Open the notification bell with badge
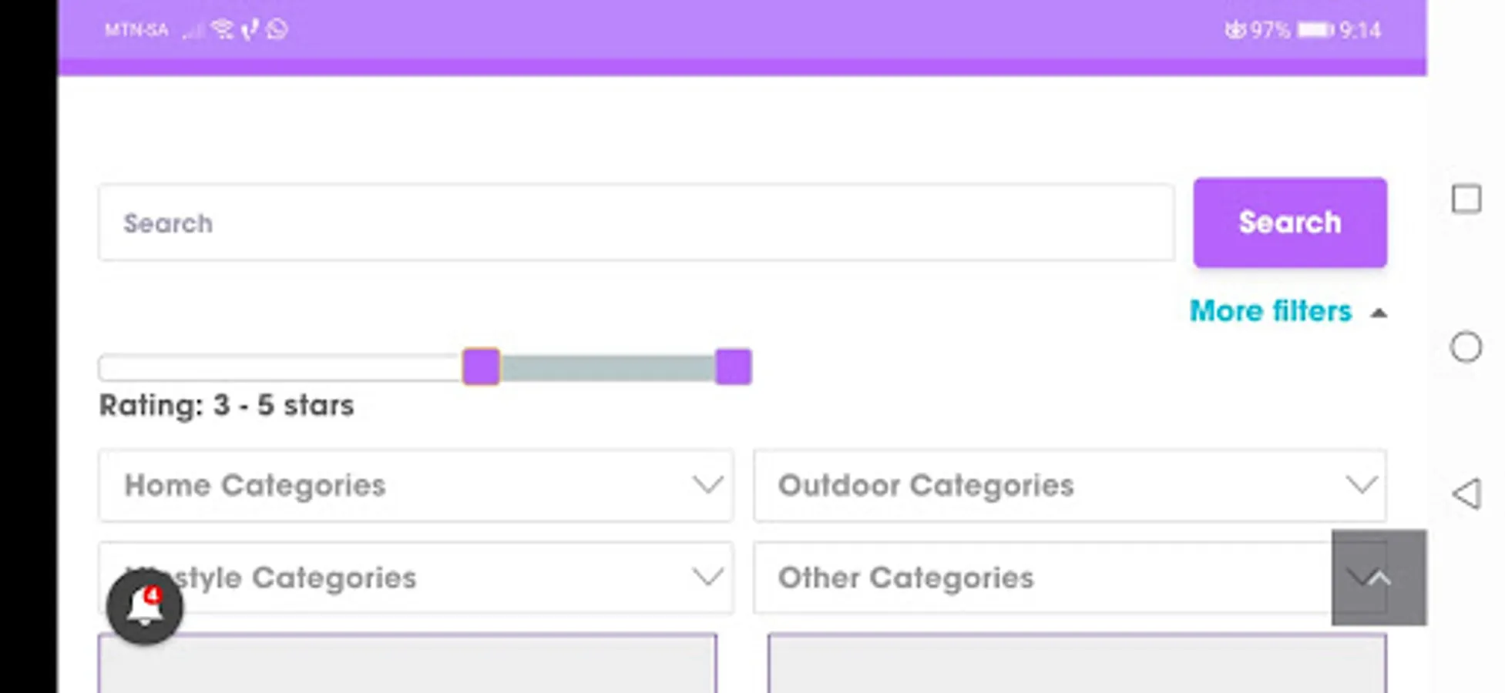The image size is (1505, 693). pyautogui.click(x=144, y=606)
